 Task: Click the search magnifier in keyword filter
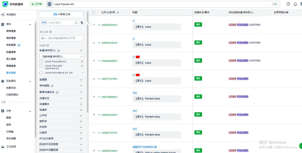pyautogui.click(x=76, y=23)
